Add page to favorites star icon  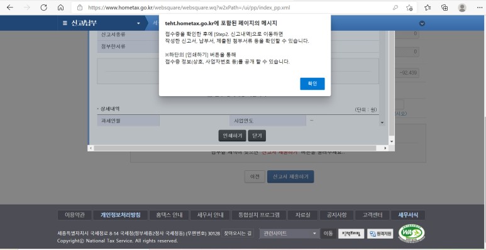(409, 8)
